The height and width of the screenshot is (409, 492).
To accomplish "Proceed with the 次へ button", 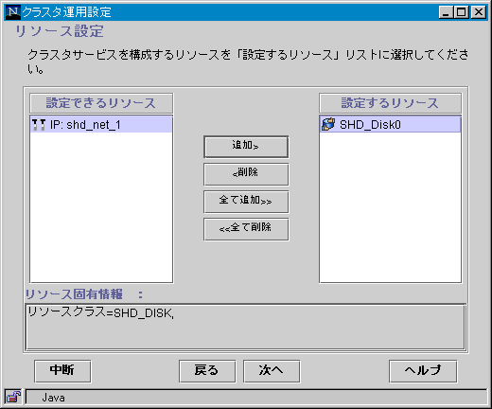I will 272,371.
